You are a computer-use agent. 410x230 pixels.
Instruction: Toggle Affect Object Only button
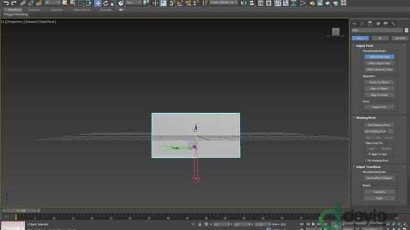[379, 63]
